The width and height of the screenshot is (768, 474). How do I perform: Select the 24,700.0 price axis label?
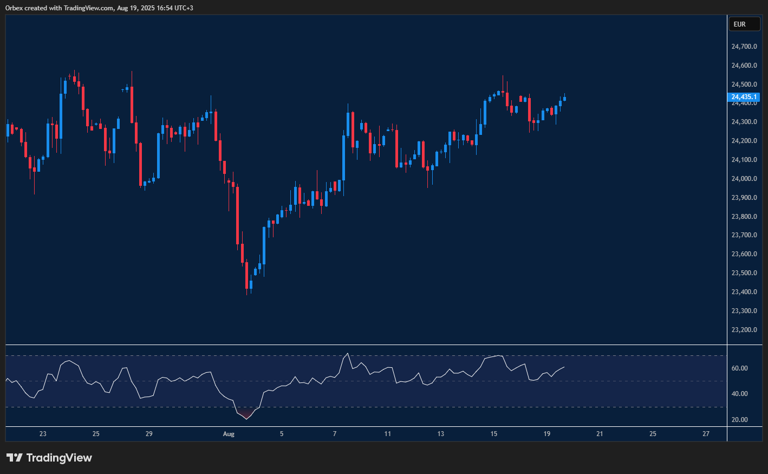(744, 46)
